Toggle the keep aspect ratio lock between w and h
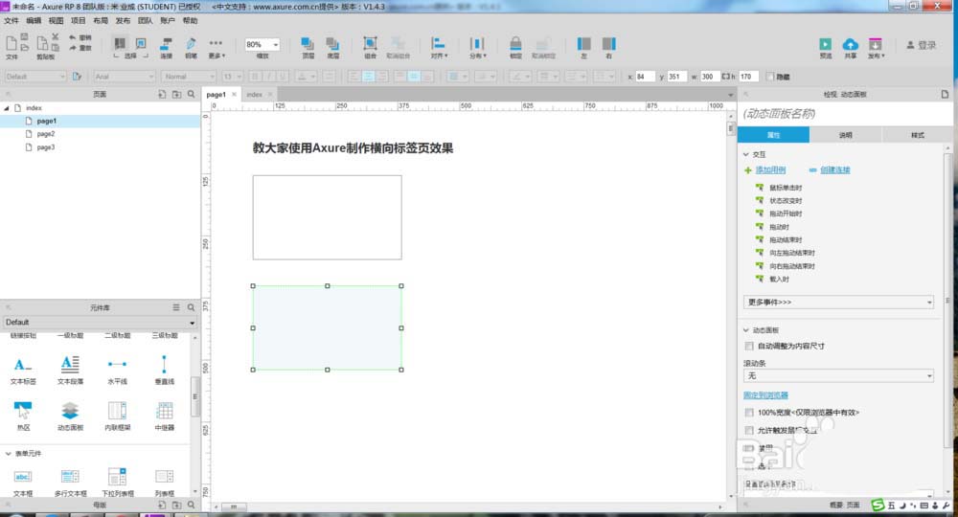Image resolution: width=958 pixels, height=517 pixels. tap(726, 77)
